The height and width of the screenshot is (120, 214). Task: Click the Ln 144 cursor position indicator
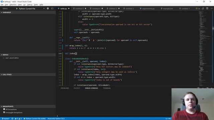click(x=168, y=119)
